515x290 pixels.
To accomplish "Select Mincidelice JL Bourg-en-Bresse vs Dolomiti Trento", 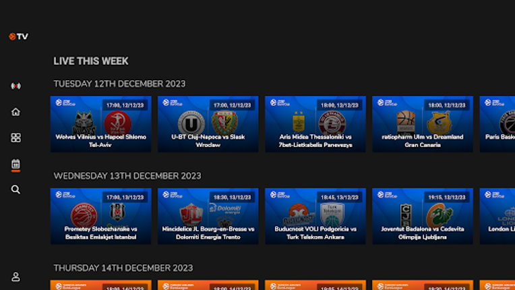I will click(208, 216).
